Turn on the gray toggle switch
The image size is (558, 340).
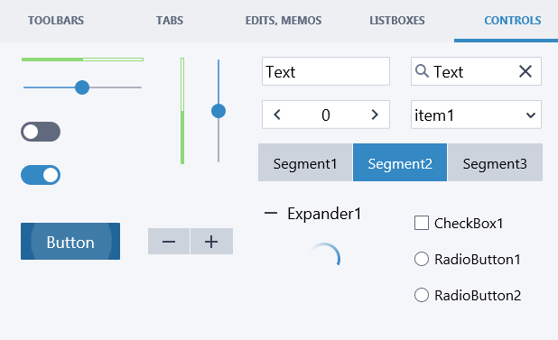pos(41,132)
